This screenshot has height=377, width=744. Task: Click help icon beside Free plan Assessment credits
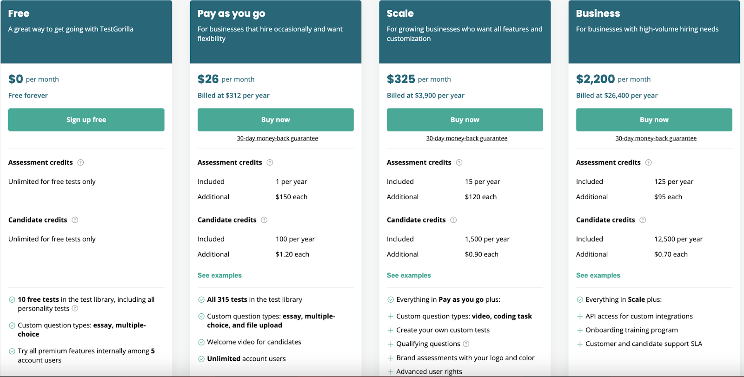coord(80,162)
